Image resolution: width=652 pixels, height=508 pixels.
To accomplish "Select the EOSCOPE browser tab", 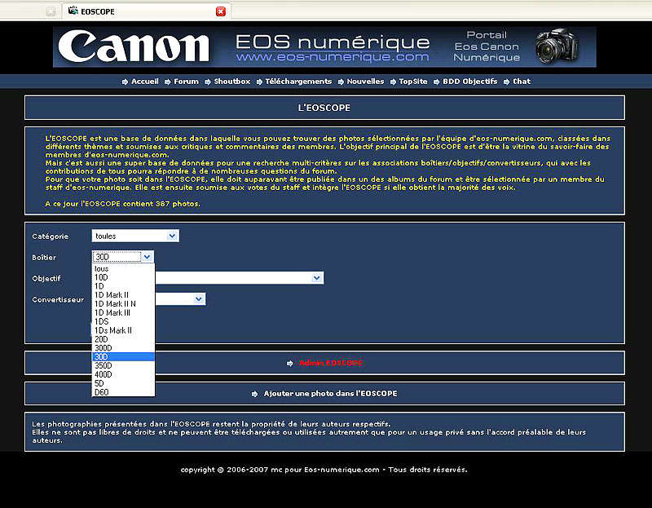I will [x=147, y=11].
